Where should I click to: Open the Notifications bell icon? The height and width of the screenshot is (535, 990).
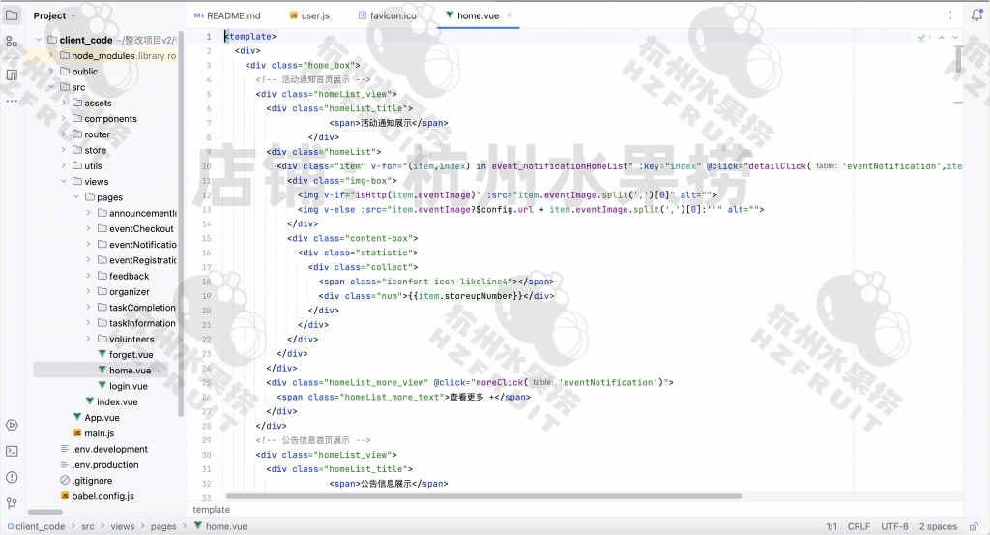tap(977, 15)
